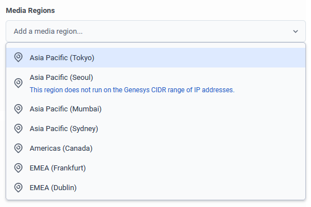Click the location pin icon beside Tokyo

tap(19, 57)
